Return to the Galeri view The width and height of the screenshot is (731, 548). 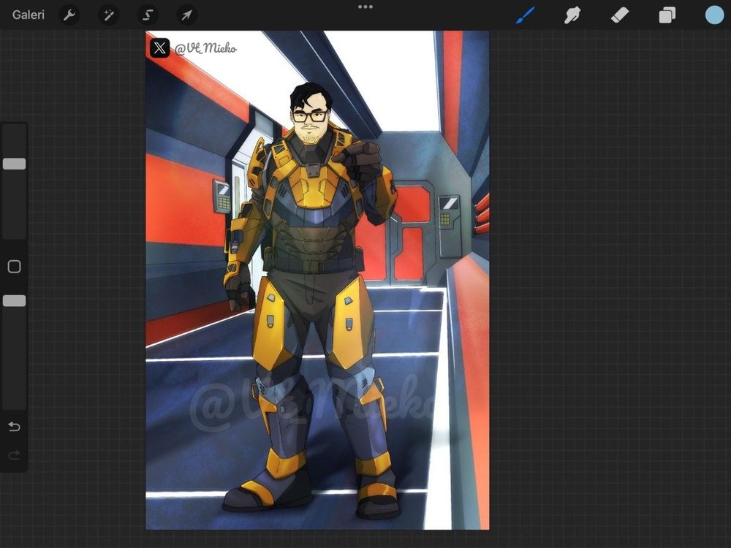[28, 15]
